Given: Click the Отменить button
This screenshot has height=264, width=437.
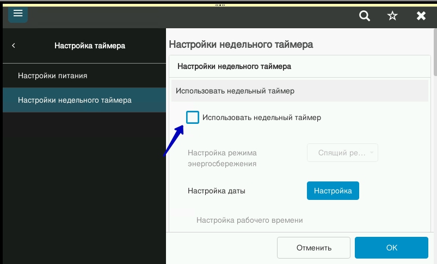Looking at the screenshot, I should coord(313,248).
